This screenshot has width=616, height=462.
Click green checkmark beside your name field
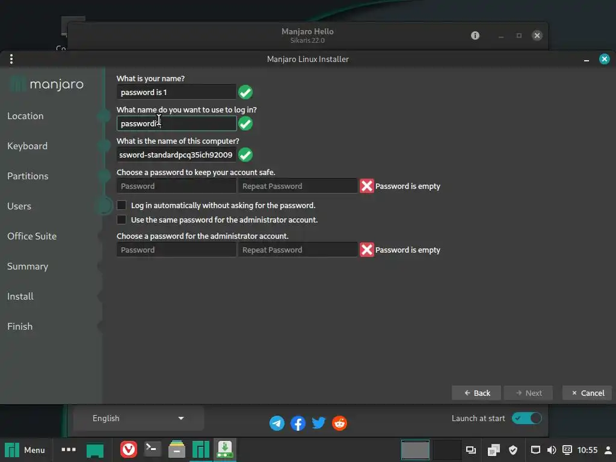pyautogui.click(x=245, y=92)
